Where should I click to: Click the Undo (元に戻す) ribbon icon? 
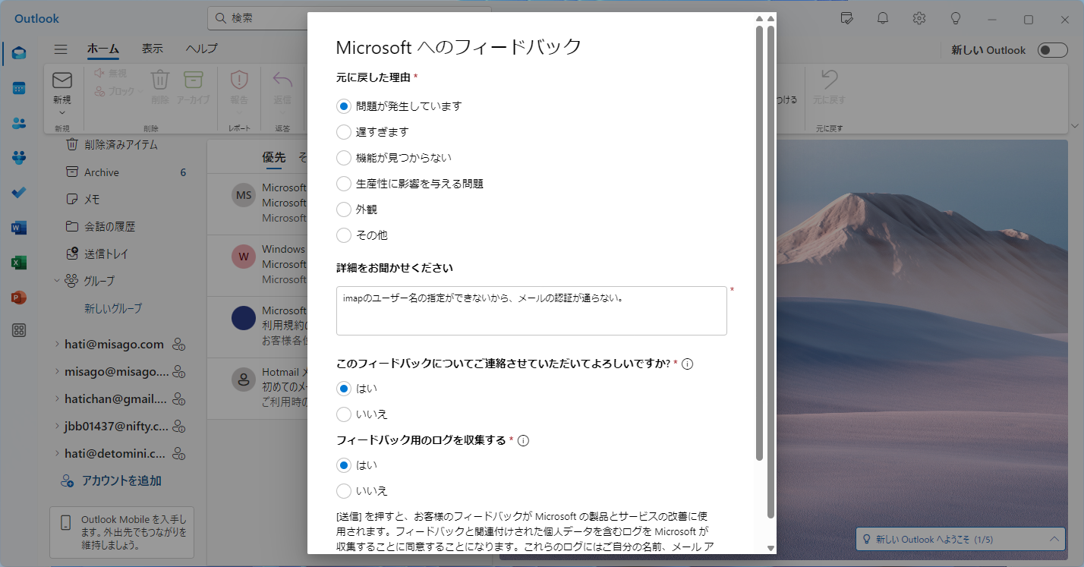pyautogui.click(x=829, y=80)
